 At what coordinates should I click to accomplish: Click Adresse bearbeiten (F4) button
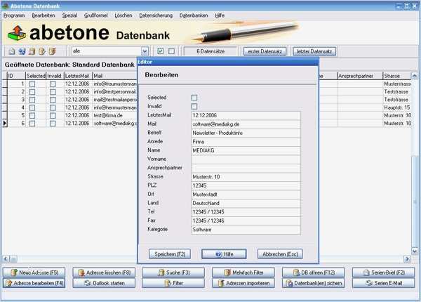coord(34,283)
